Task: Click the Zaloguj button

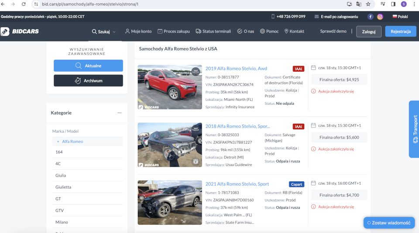Action: [369, 31]
